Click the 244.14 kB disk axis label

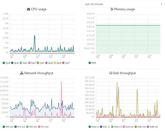click(90, 99)
